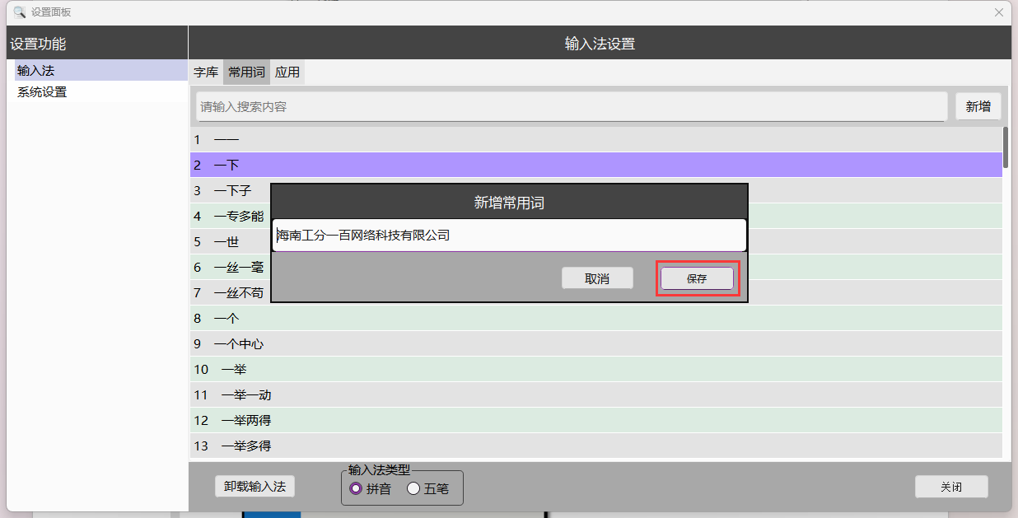The image size is (1018, 518).
Task: Switch to the 字库 tab
Action: [206, 72]
